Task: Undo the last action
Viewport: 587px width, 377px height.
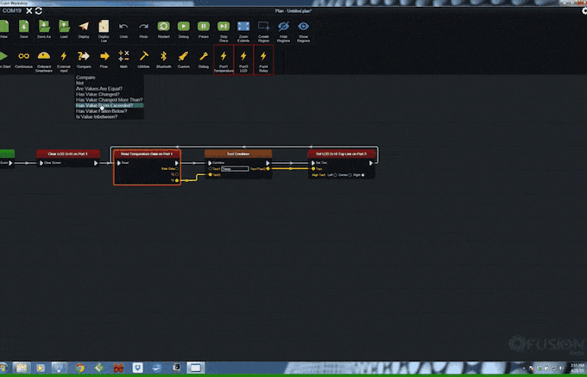Action: pyautogui.click(x=123, y=26)
